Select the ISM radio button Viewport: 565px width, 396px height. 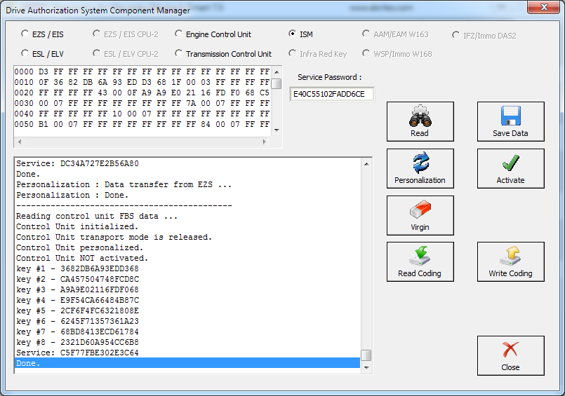tap(292, 34)
